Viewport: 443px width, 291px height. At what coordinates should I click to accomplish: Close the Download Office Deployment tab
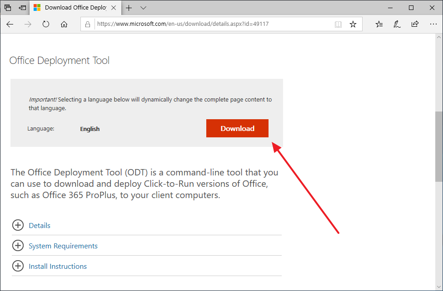(x=114, y=8)
